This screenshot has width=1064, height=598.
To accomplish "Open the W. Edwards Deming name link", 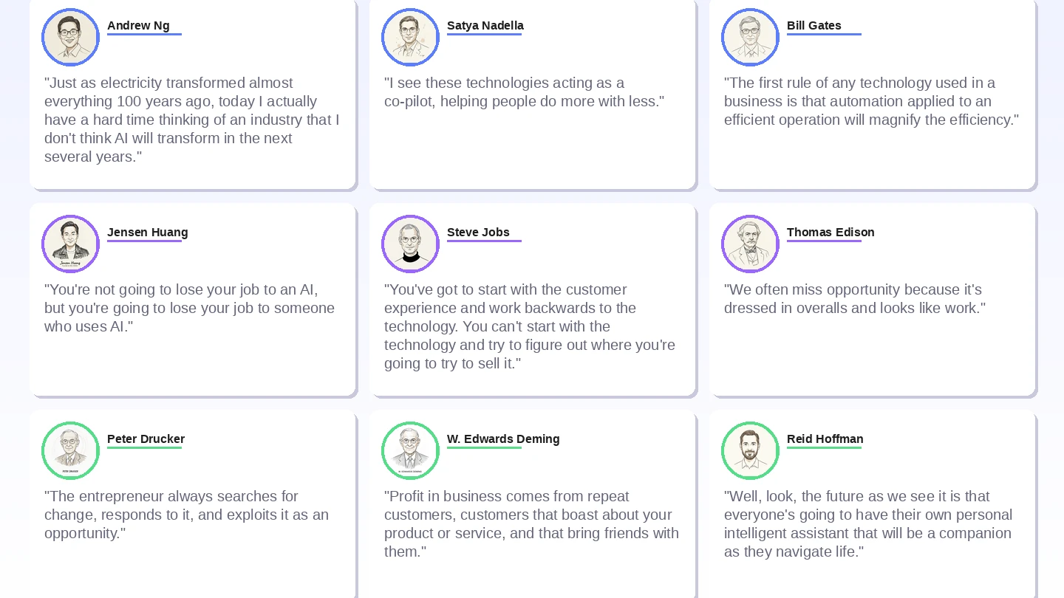I will click(502, 439).
